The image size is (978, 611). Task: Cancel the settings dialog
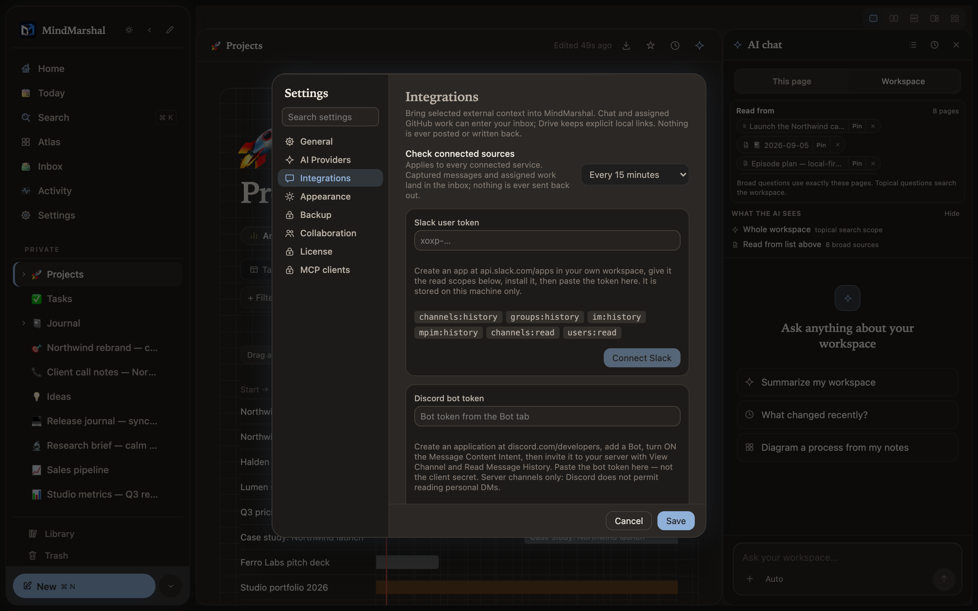coord(629,521)
